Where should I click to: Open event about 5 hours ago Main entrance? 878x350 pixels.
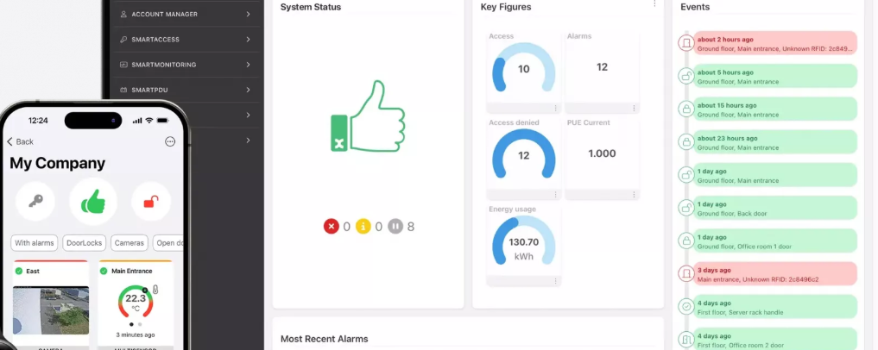click(775, 77)
